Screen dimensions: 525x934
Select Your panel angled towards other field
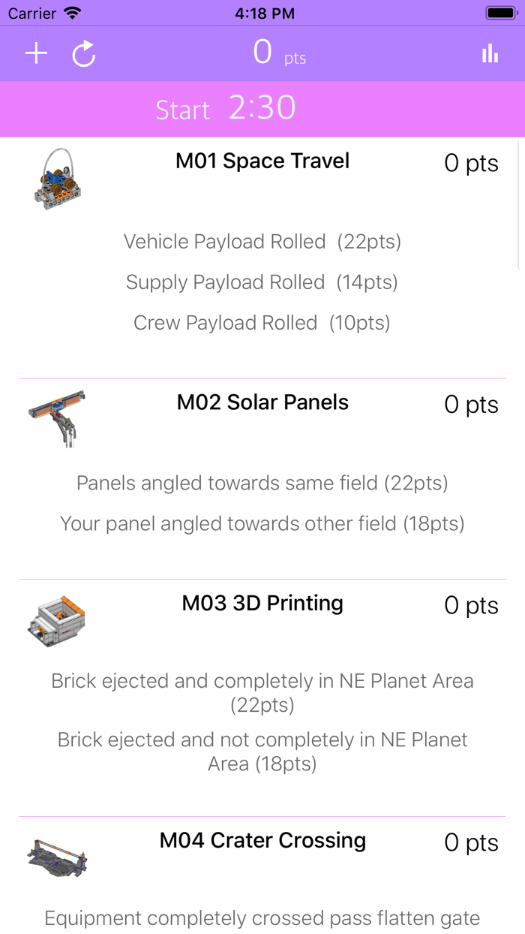click(x=262, y=523)
